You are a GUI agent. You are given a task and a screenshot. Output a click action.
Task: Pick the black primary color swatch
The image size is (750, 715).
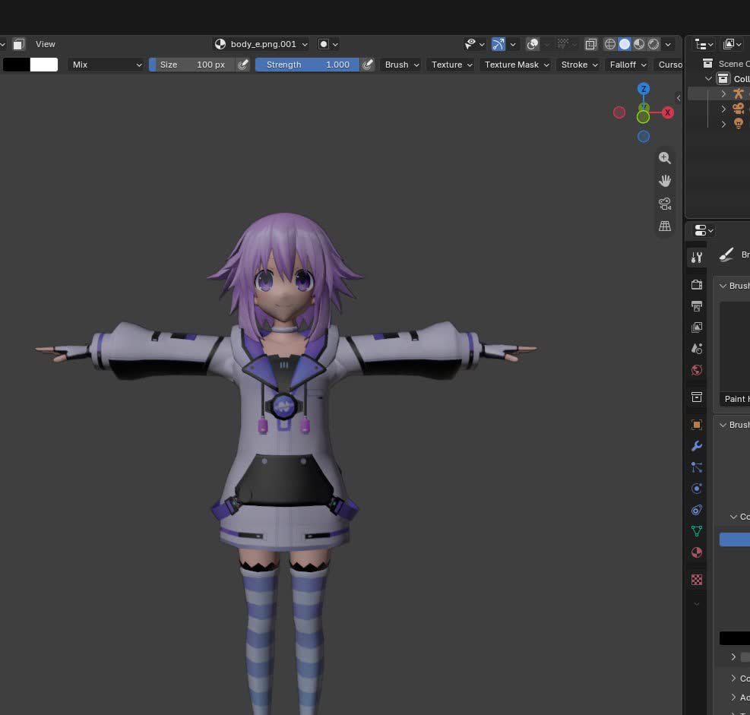16,65
